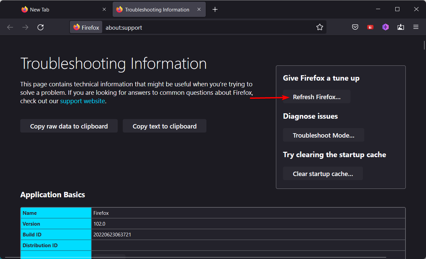This screenshot has height=259, width=426.
Task: Click the Name row header cell
Action: click(56, 213)
